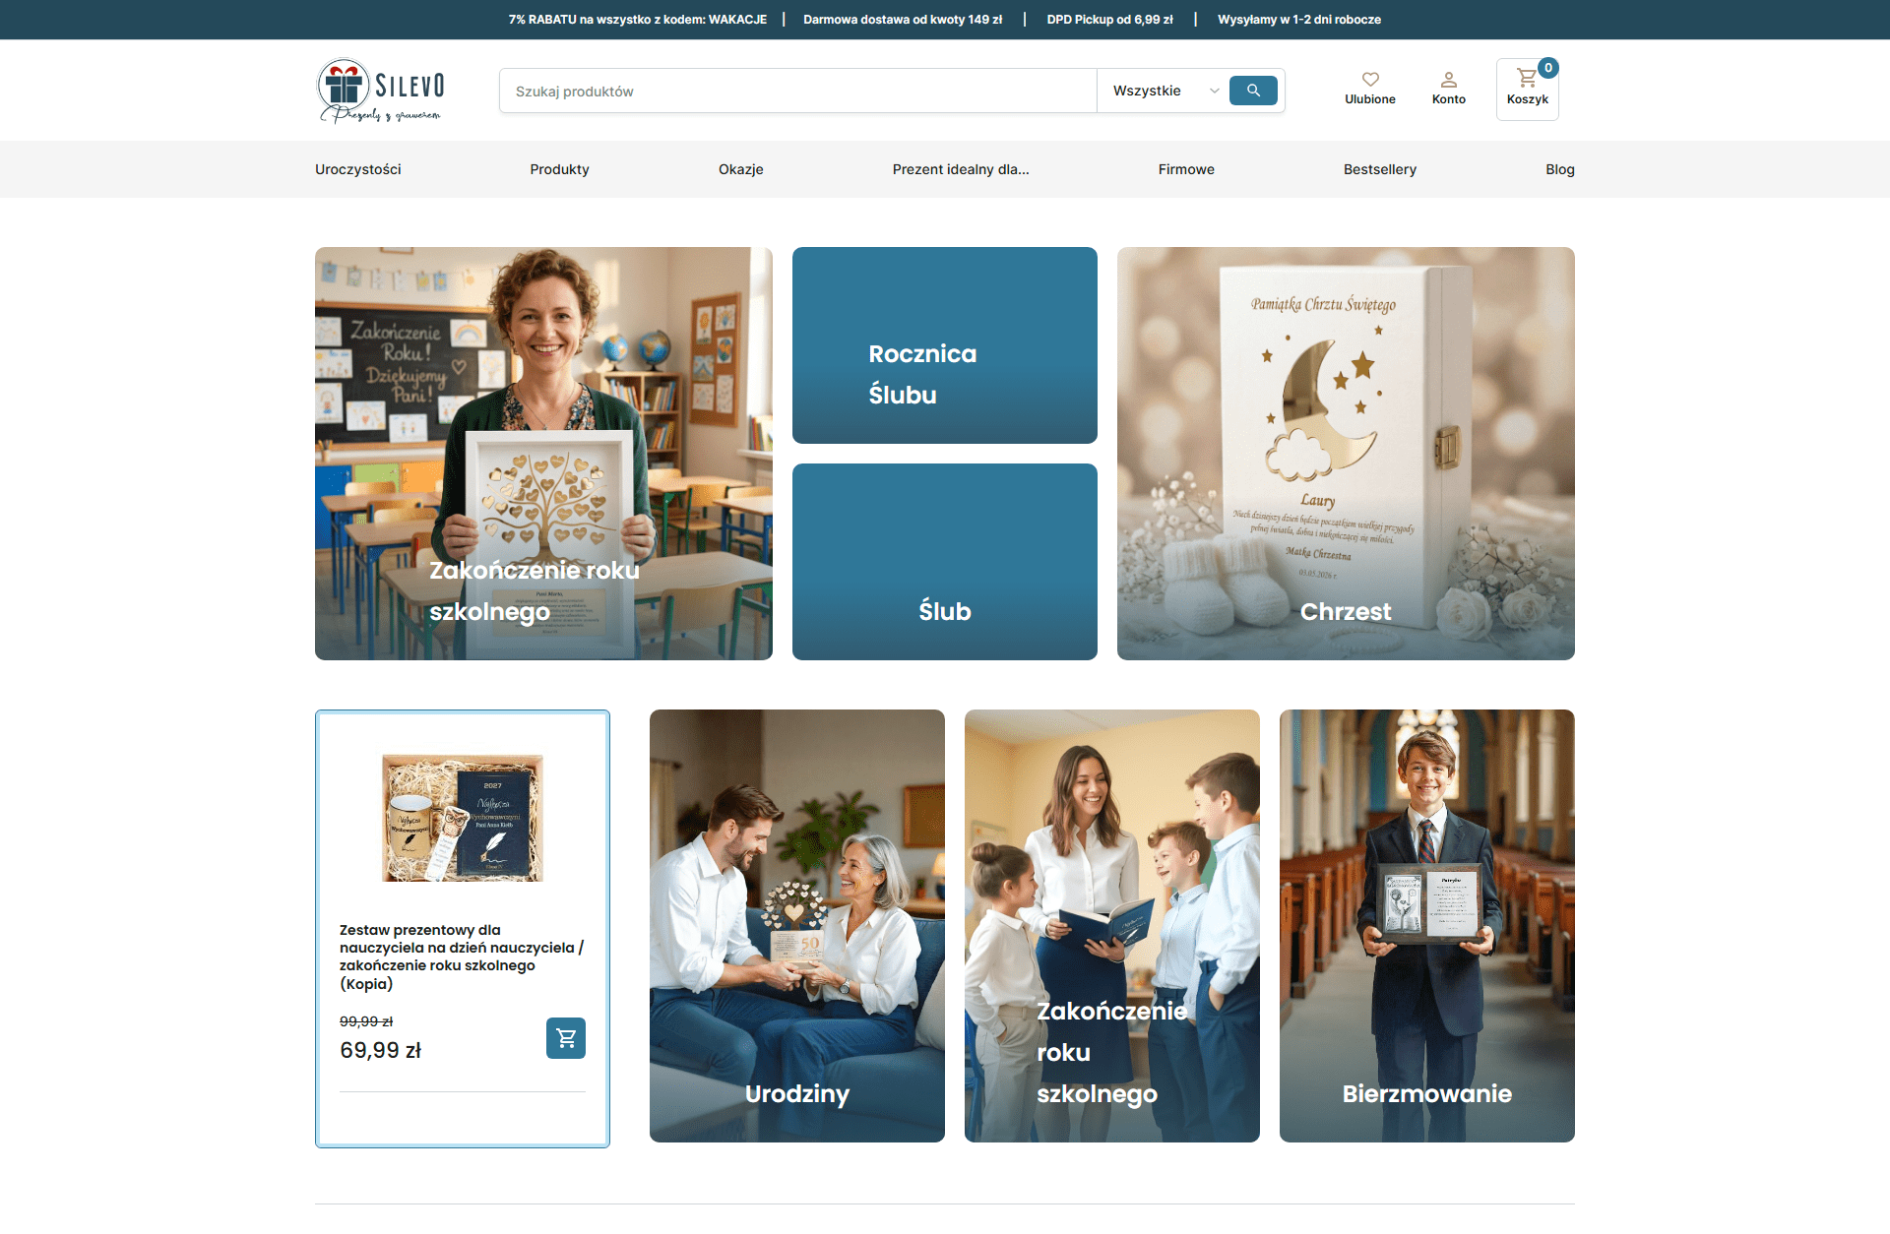Click the Koszyk label

tap(1528, 99)
